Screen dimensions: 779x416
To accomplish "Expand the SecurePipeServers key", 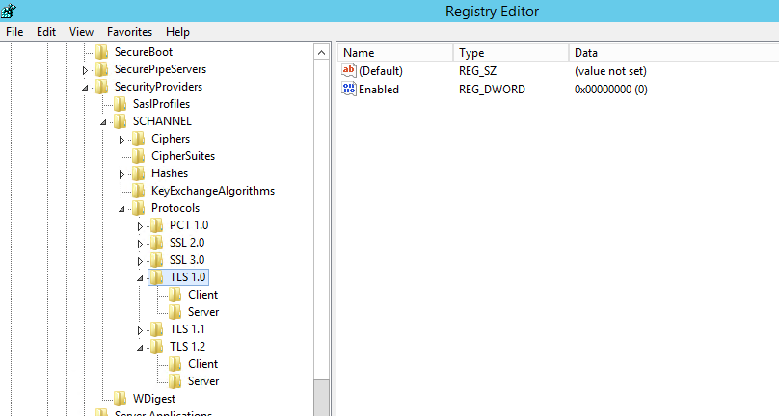I will 85,71.
